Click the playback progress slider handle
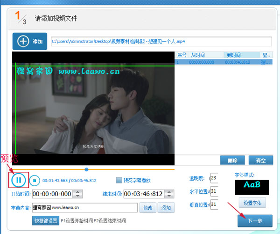The width and height of the screenshot is (280, 234). [x=86, y=169]
